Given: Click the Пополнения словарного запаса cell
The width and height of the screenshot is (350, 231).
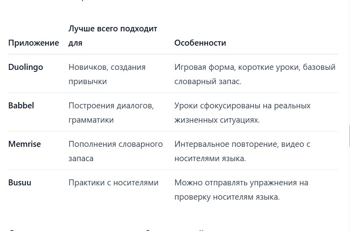Looking at the screenshot, I should (x=115, y=151).
